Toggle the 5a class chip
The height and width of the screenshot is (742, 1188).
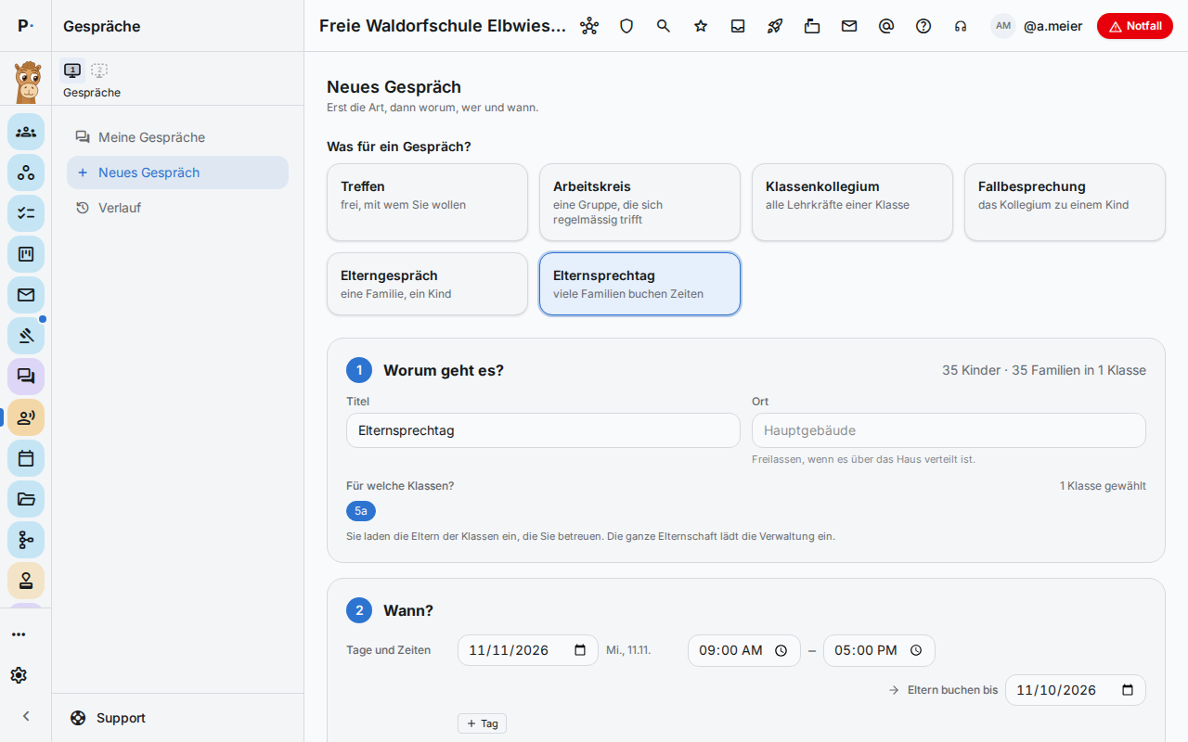pyautogui.click(x=361, y=511)
